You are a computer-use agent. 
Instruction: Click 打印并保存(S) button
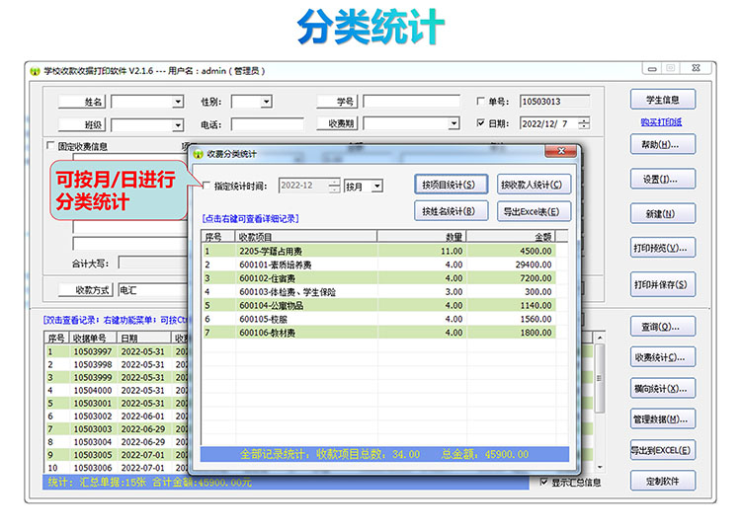pyautogui.click(x=663, y=284)
